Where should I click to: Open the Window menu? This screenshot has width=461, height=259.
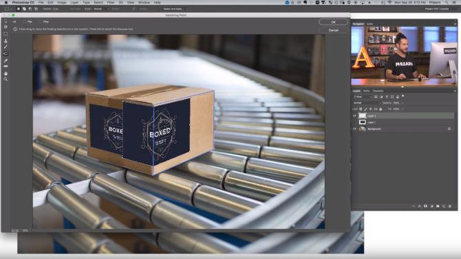click(x=144, y=2)
